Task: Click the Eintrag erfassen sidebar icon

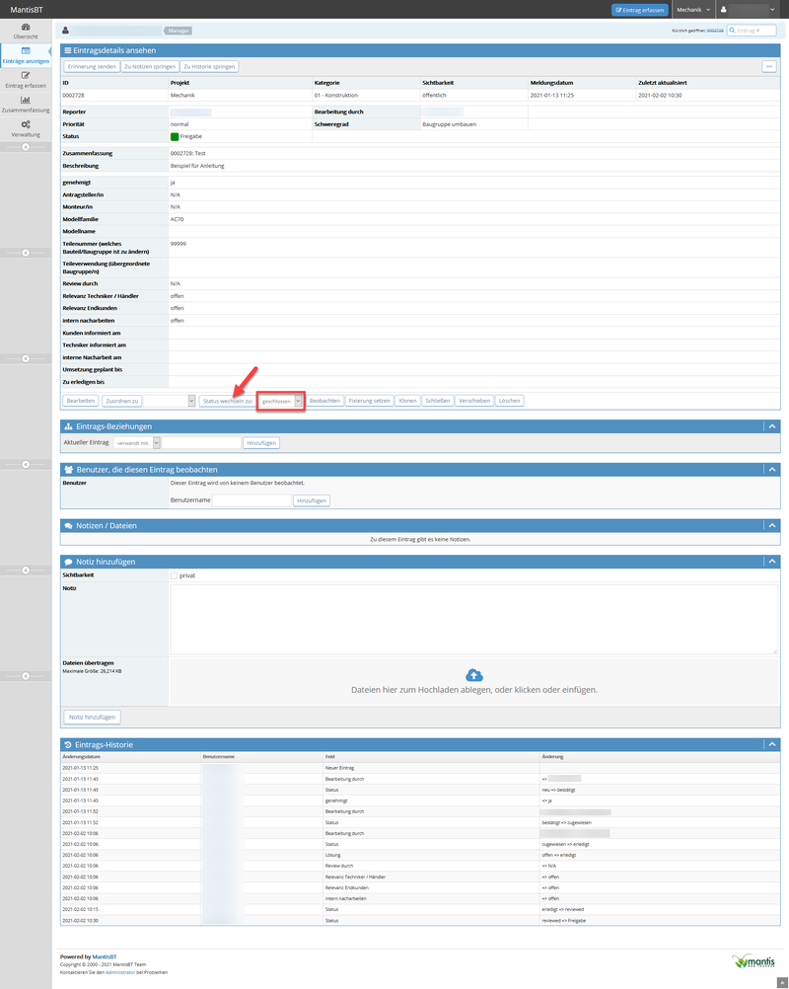Action: tap(25, 76)
